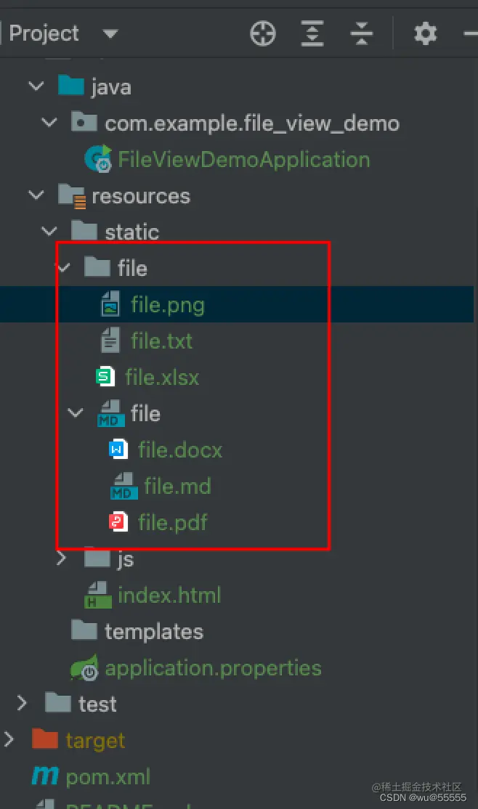478x809 pixels.
Task: Click the file.md markdown icon
Action: pos(124,486)
